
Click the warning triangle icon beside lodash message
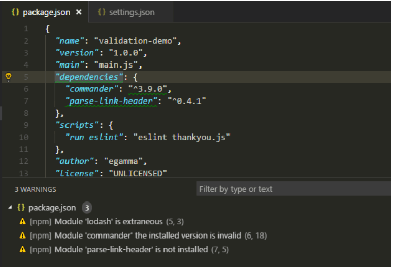[x=23, y=221]
